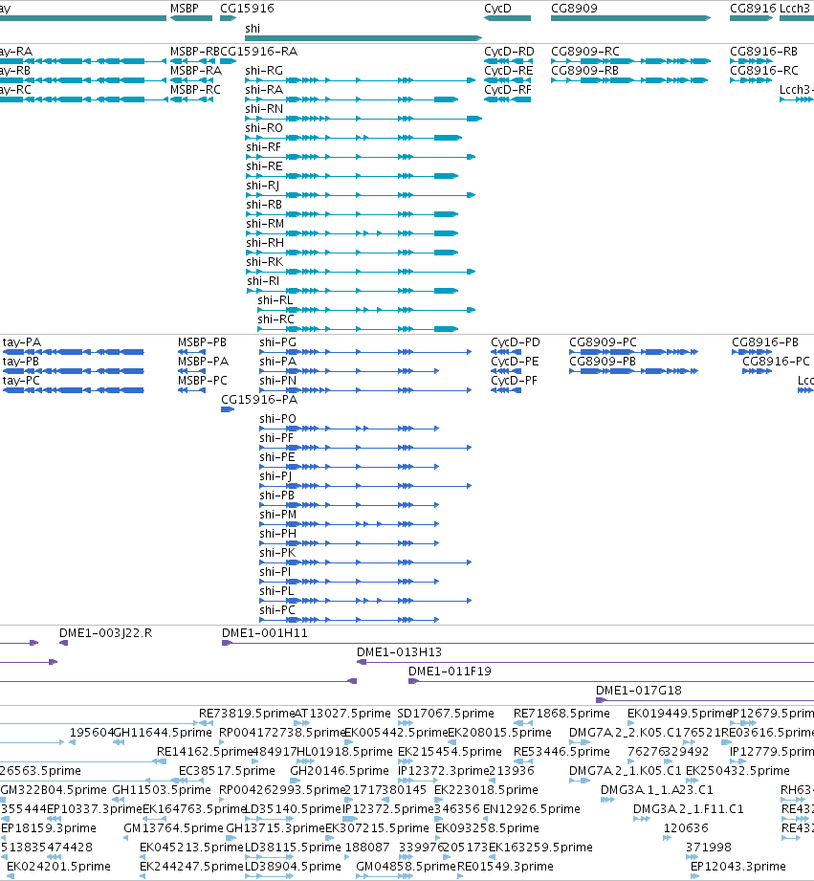
Task: Click clone DME1-017G18 label
Action: coord(639,691)
